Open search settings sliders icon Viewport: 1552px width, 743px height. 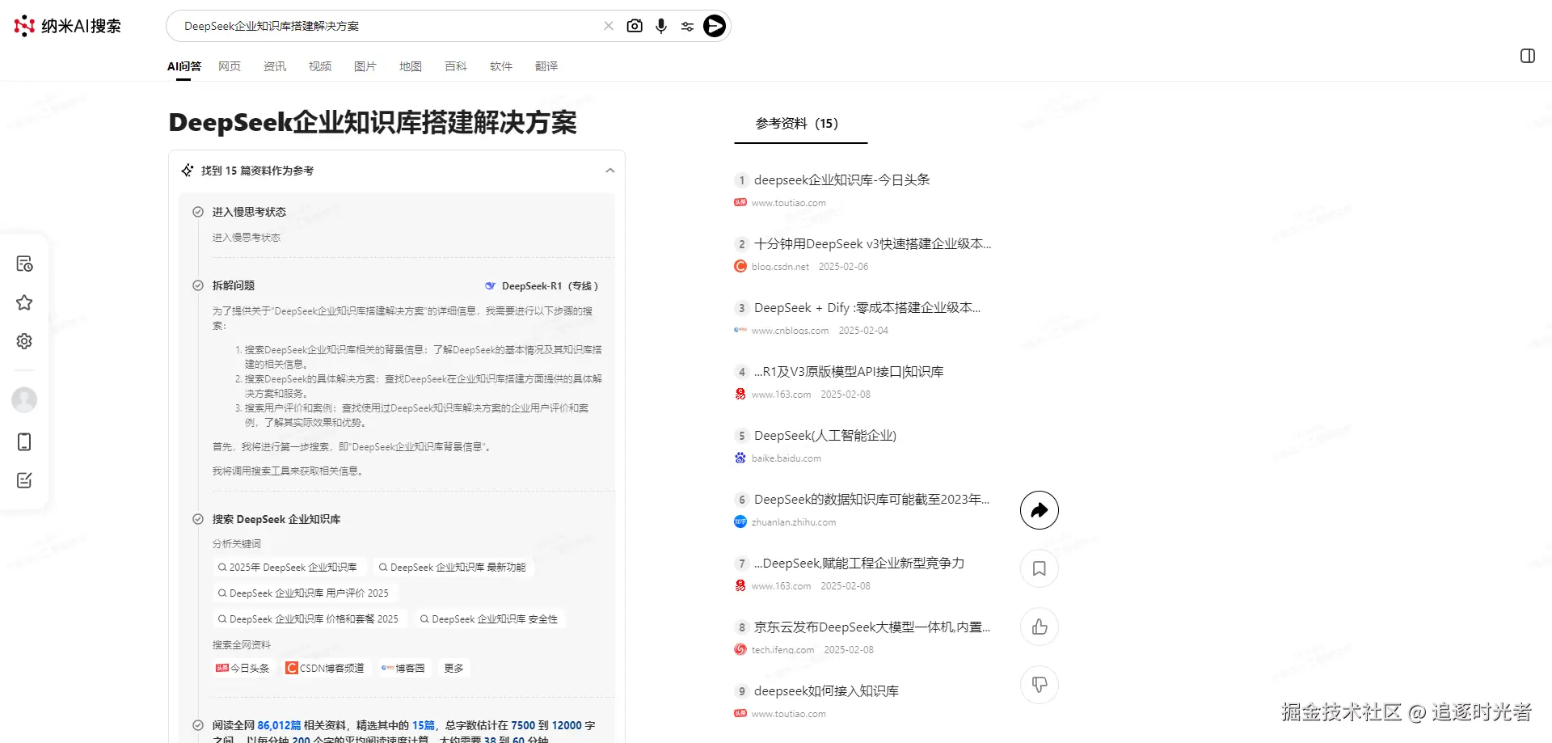(687, 26)
